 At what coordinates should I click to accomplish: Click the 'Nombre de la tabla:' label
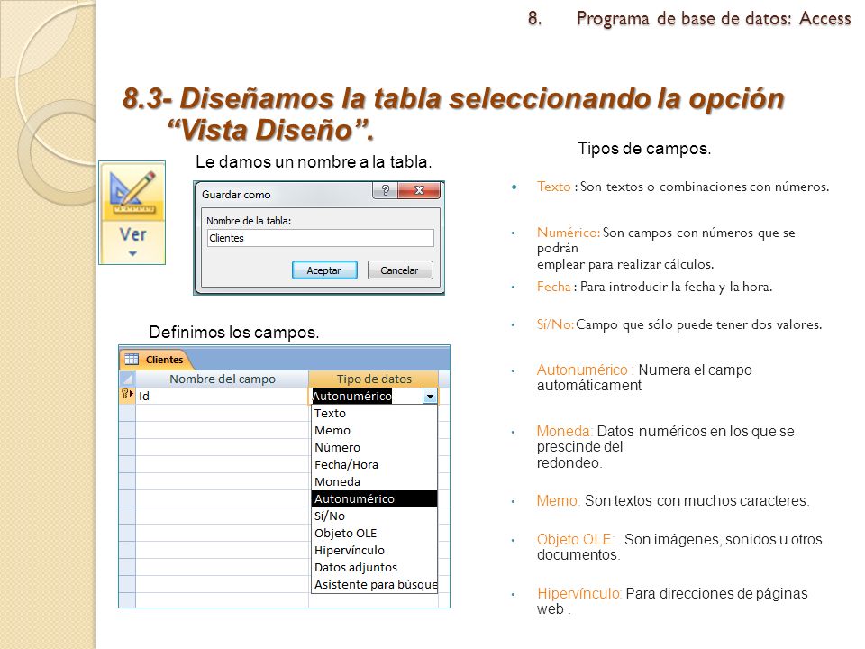click(249, 221)
